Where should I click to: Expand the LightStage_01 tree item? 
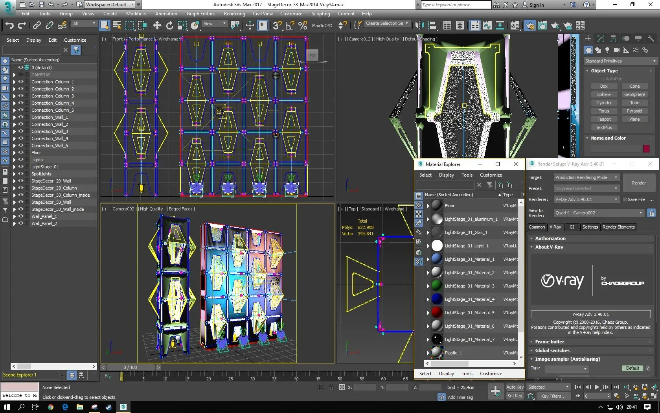click(15, 167)
